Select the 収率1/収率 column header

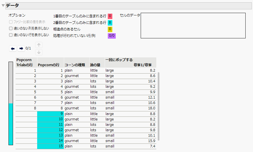click(x=145, y=63)
